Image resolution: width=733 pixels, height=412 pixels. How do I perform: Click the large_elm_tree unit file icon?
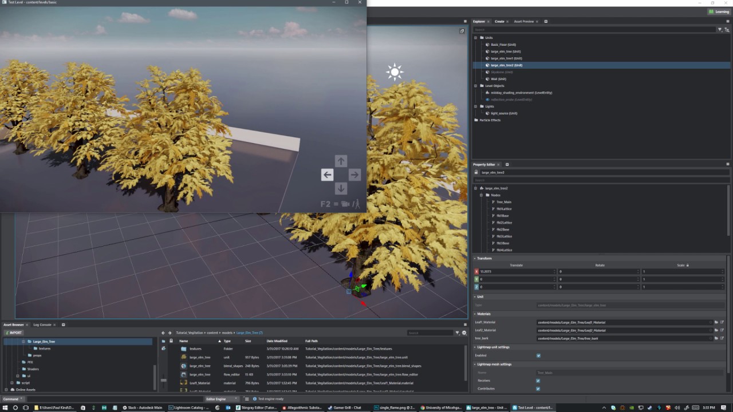coord(183,357)
